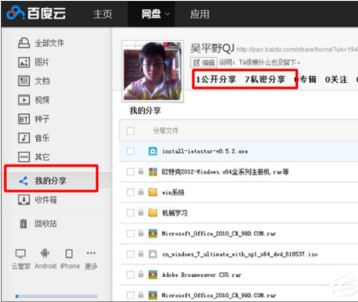Select the 图片 picture icon
Viewport: 358px width, 302px height.
pyautogui.click(x=24, y=63)
